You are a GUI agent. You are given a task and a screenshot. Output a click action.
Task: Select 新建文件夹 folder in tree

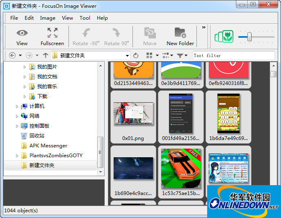coord(50,165)
